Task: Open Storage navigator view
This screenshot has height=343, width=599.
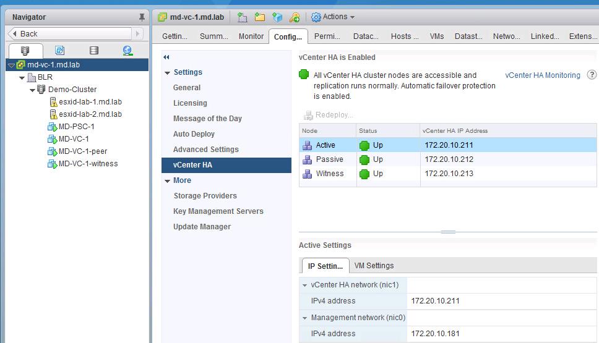Action: pyautogui.click(x=94, y=50)
